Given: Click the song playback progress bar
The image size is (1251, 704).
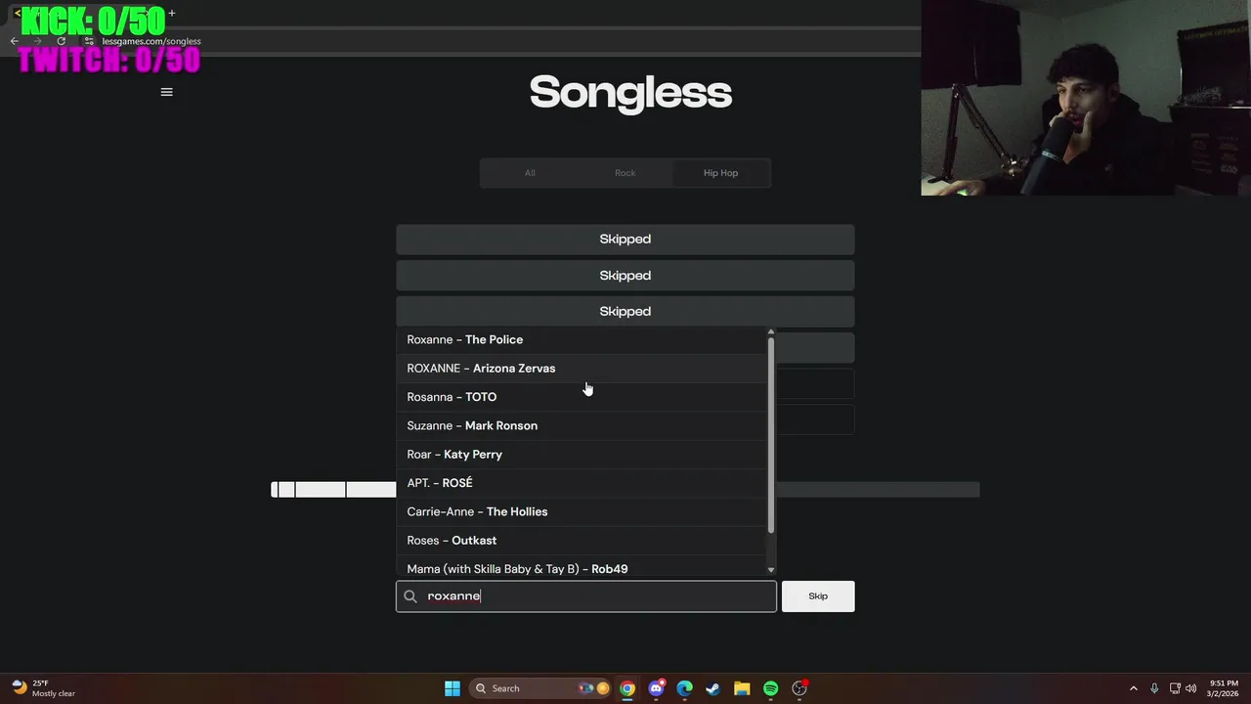Looking at the screenshot, I should [x=625, y=490].
